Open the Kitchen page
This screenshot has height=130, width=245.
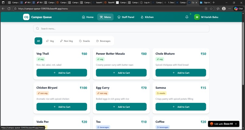pos(147,17)
